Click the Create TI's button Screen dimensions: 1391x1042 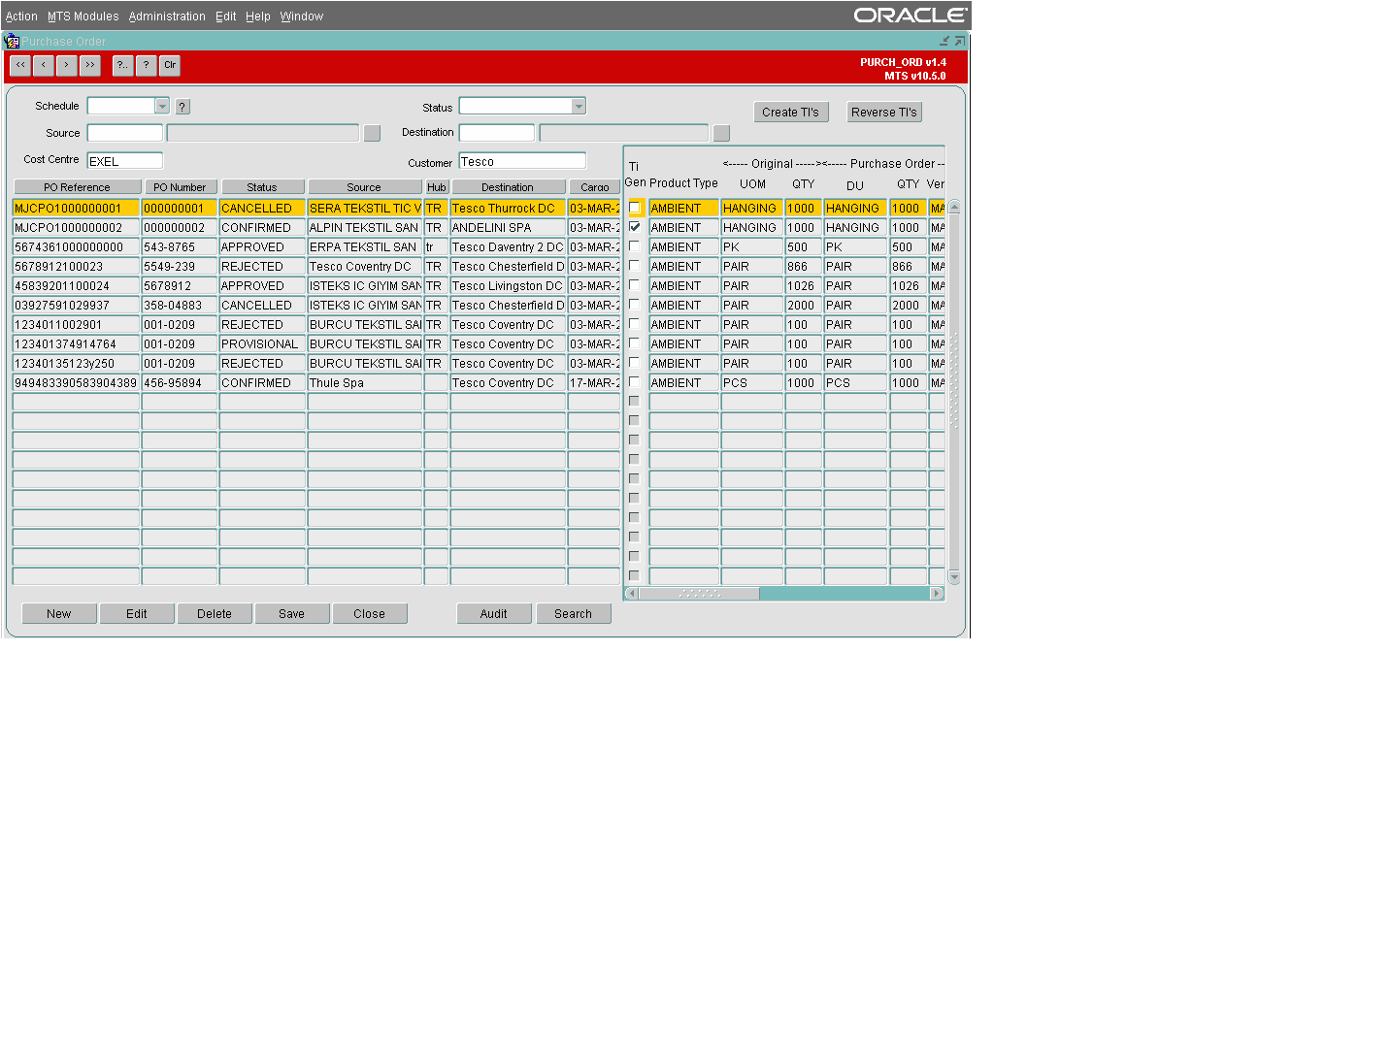[790, 112]
